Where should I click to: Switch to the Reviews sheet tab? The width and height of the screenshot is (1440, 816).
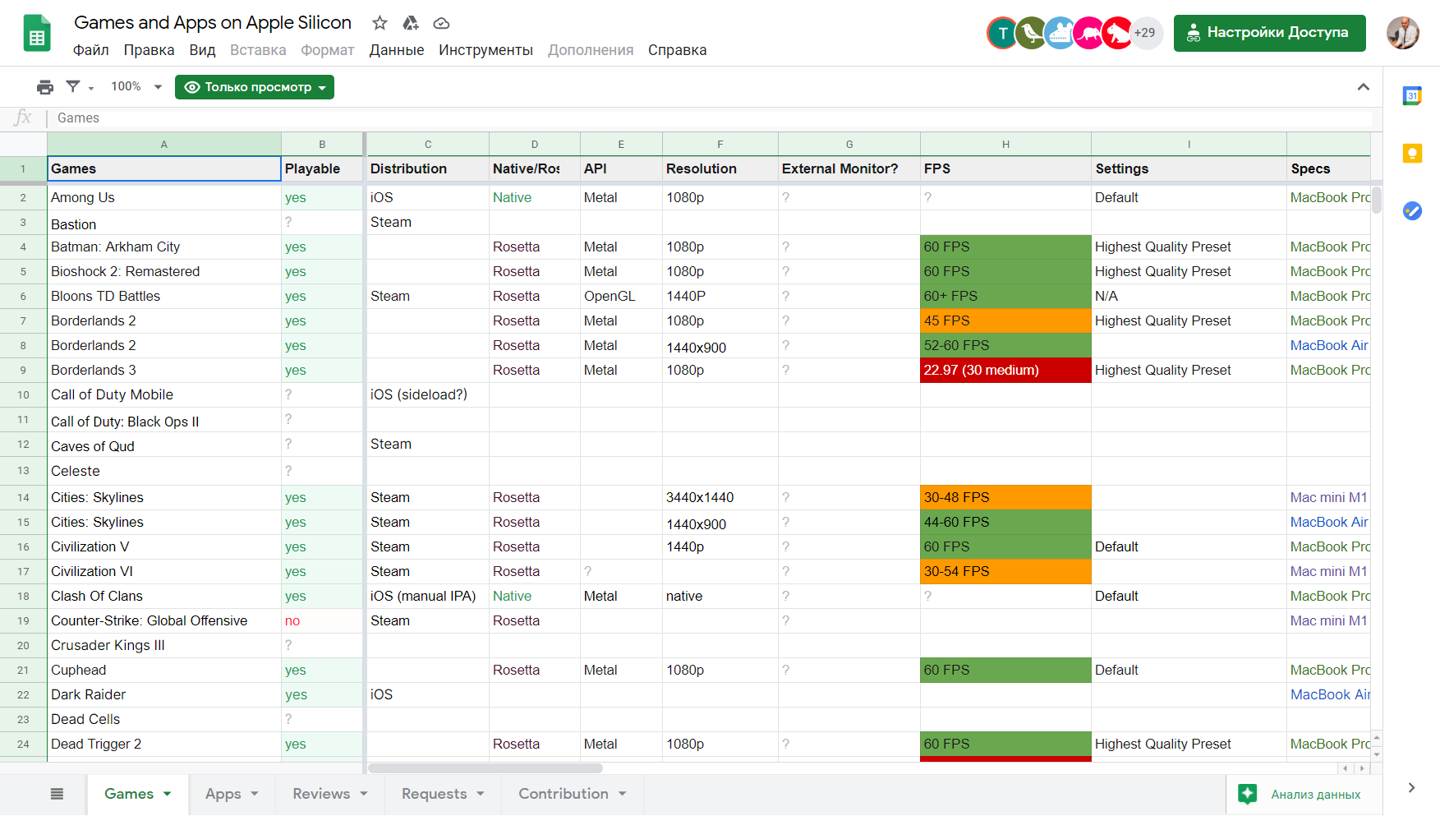tap(321, 794)
